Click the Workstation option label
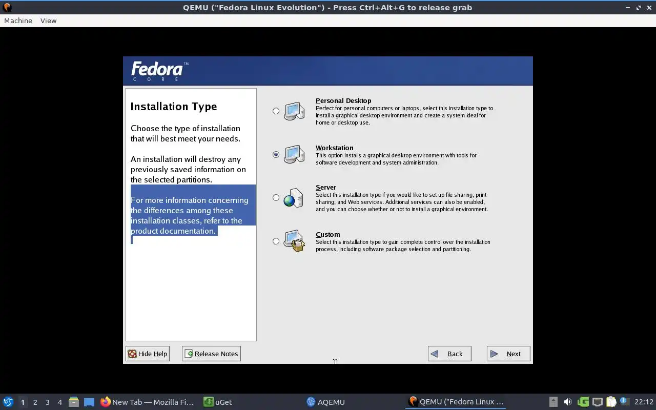 (334, 148)
